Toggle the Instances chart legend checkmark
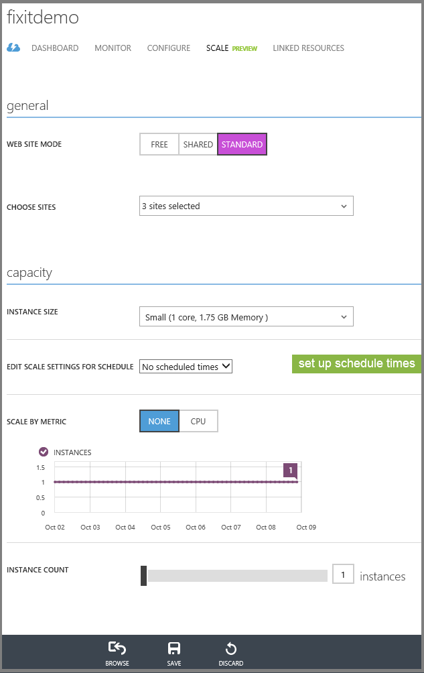The height and width of the screenshot is (673, 424). pyautogui.click(x=44, y=452)
